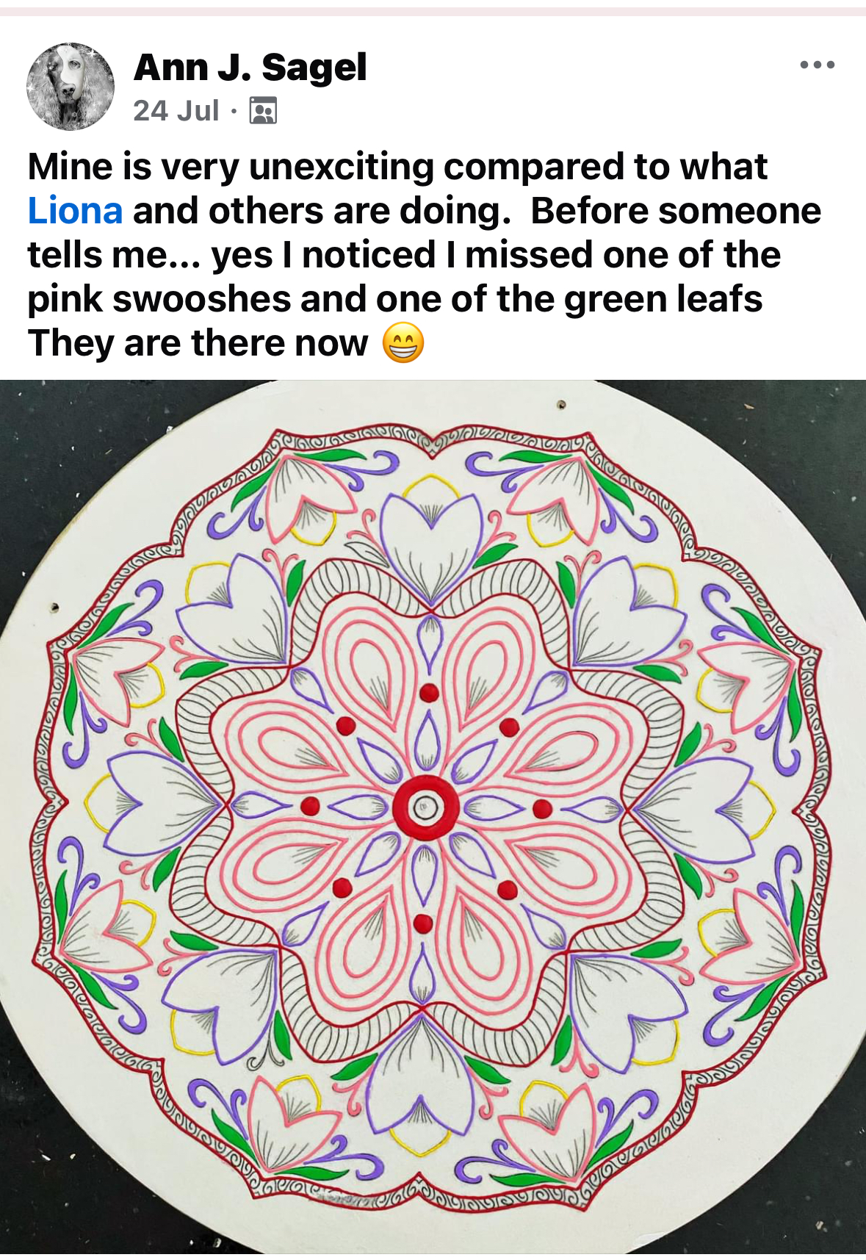Tap the dot separator after 24 Jul
Screen dimensions: 866x1260
pyautogui.click(x=234, y=111)
